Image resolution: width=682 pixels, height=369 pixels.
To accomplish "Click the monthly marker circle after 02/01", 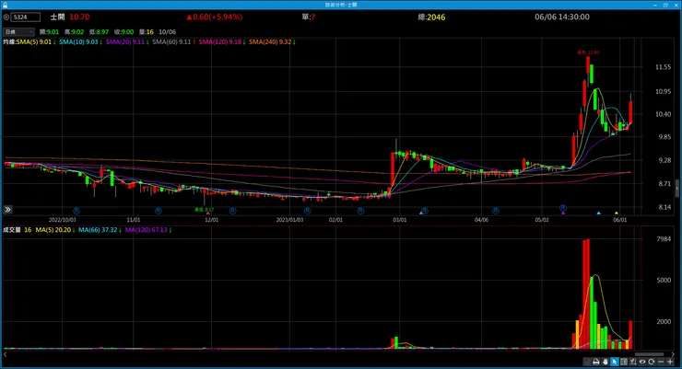I will [x=360, y=211].
